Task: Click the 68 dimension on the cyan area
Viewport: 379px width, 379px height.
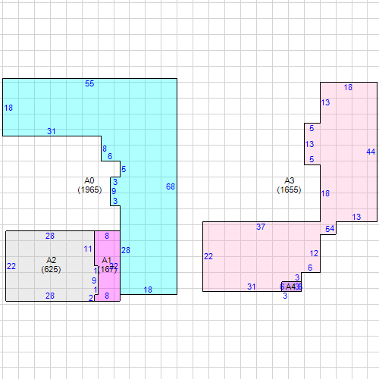Action: click(x=171, y=186)
